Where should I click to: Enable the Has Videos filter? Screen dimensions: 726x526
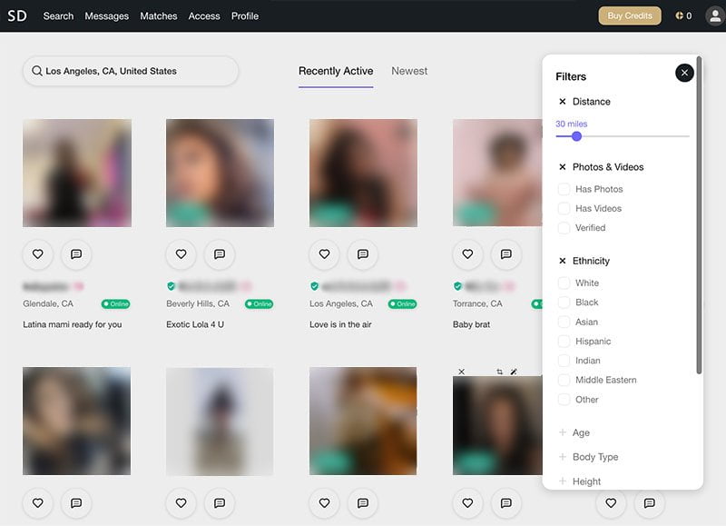(x=564, y=209)
